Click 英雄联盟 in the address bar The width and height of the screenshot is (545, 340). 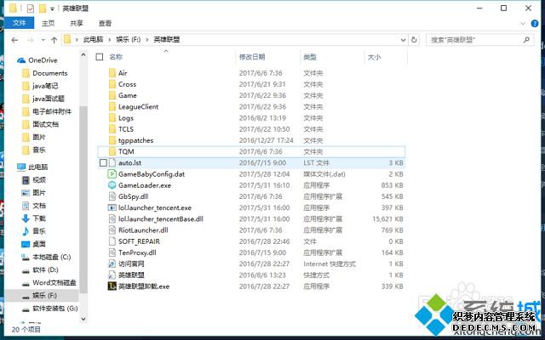tap(167, 40)
